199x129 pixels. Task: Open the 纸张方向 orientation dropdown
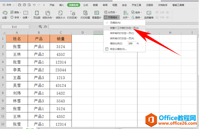click(x=48, y=15)
